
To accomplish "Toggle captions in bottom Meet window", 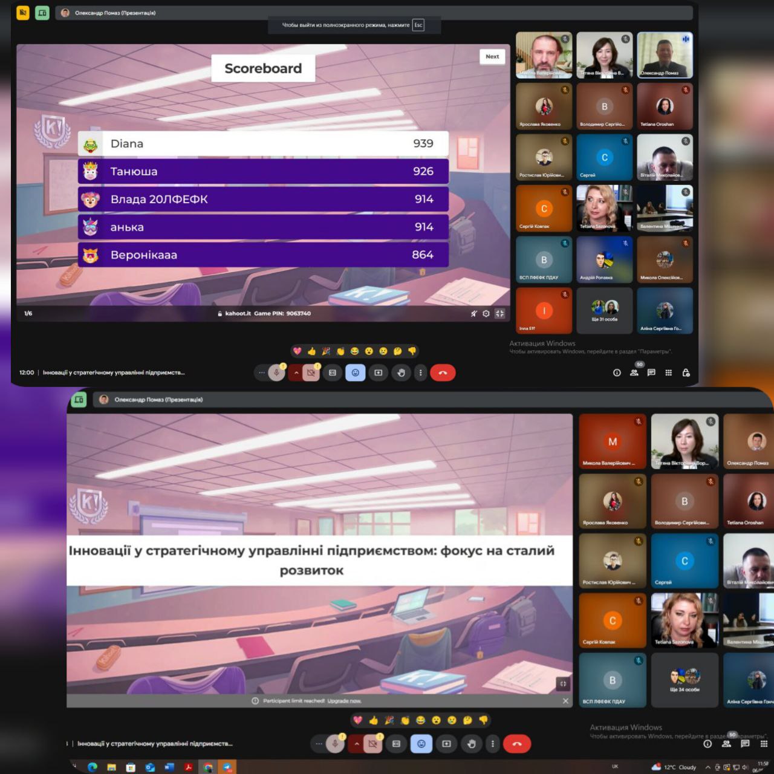I will 396,744.
